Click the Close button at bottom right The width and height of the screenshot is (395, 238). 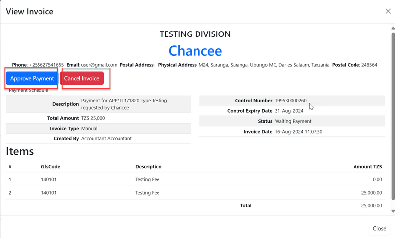(379, 228)
